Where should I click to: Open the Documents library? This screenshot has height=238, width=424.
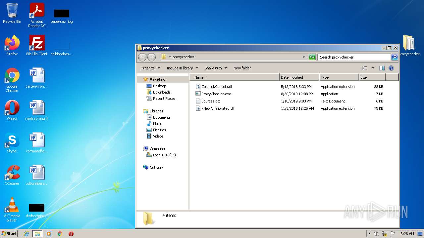162,117
